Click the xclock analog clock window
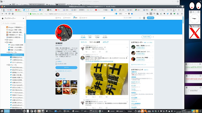 [x=194, y=19]
